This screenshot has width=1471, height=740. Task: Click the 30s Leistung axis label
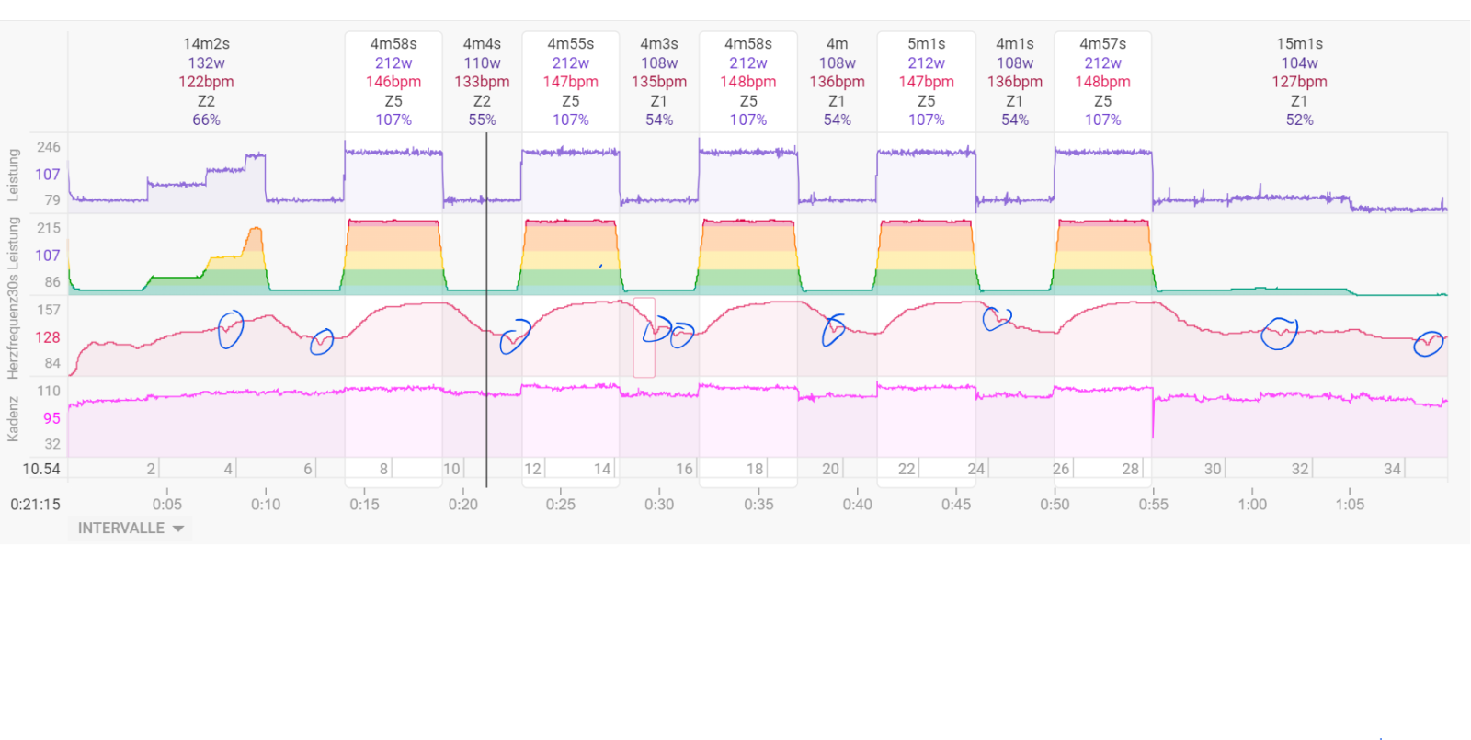[13, 256]
